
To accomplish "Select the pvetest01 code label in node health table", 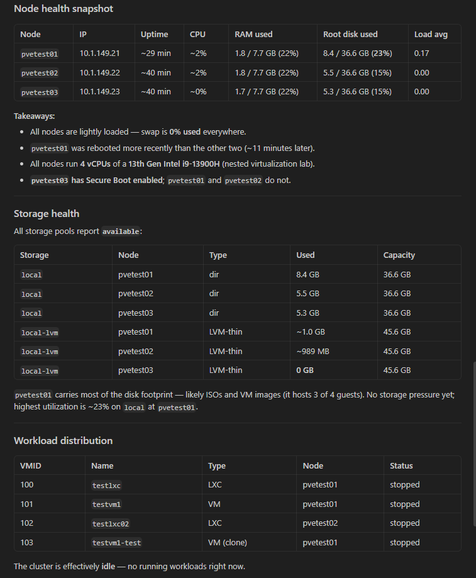I will [40, 54].
